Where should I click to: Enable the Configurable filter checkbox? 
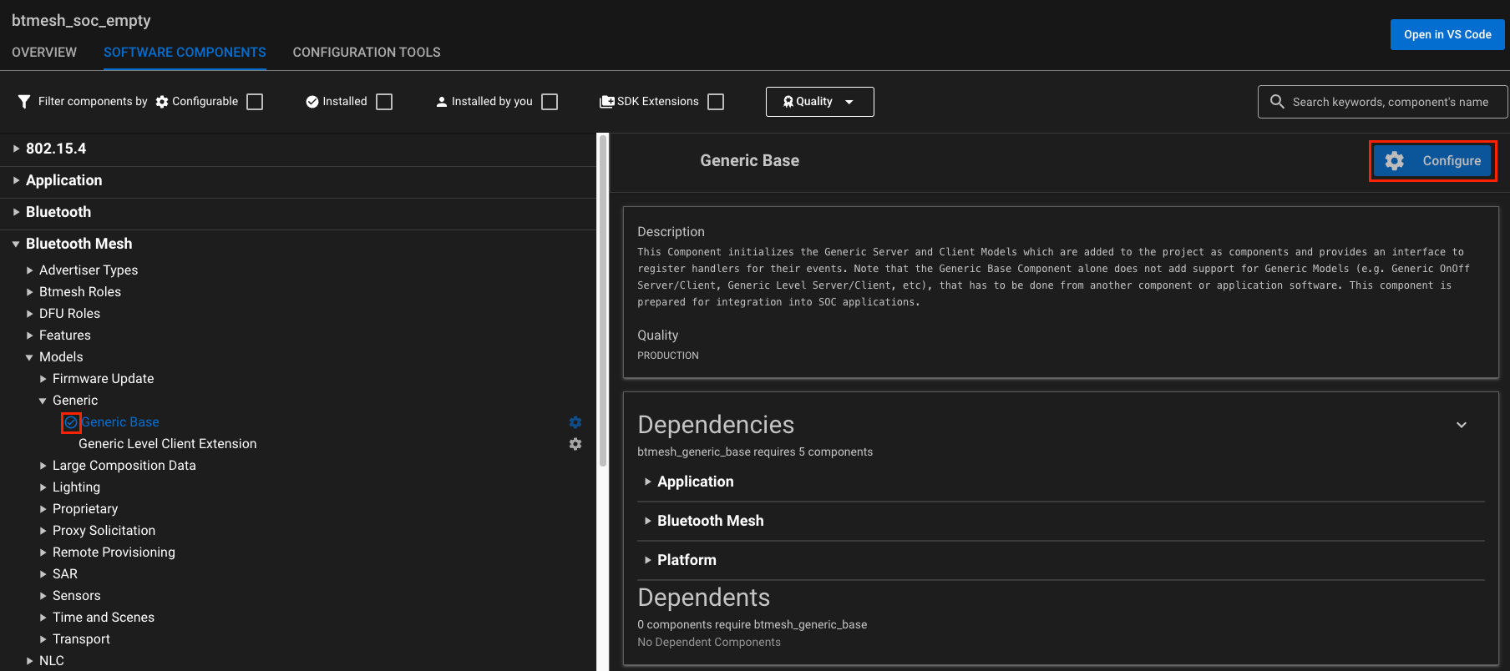(256, 102)
